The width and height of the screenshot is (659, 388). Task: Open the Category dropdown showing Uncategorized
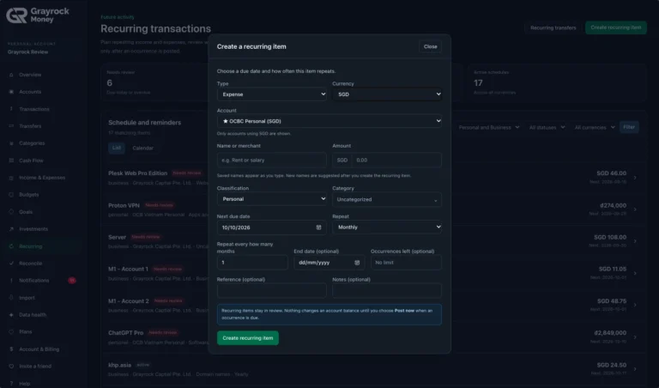coord(387,200)
